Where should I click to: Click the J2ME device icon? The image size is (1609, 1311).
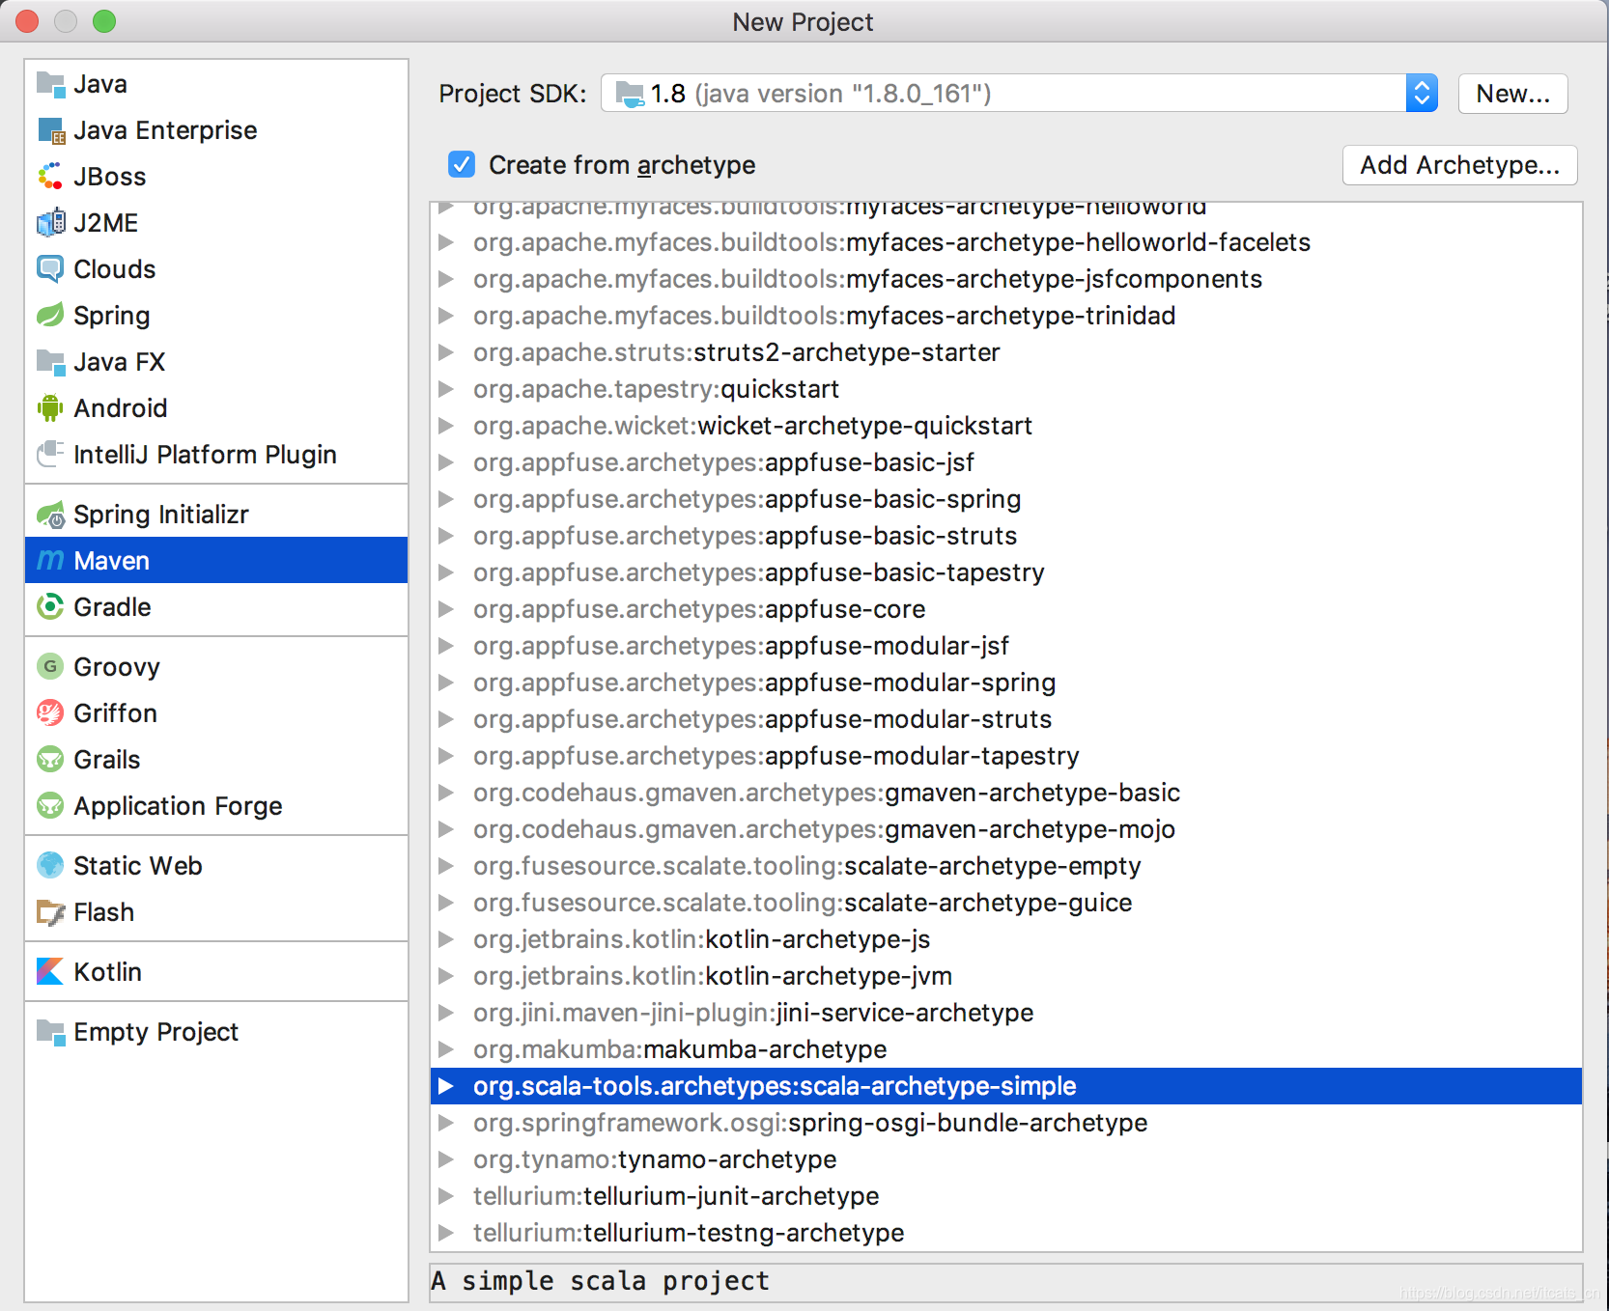click(x=50, y=223)
